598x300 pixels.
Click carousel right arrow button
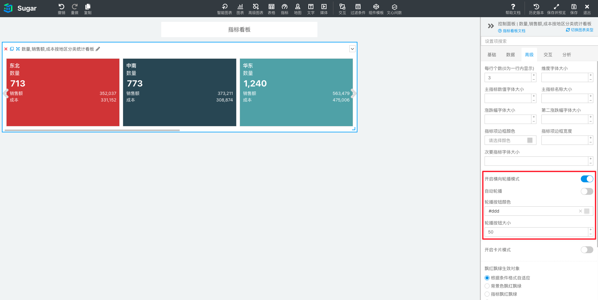(x=353, y=93)
